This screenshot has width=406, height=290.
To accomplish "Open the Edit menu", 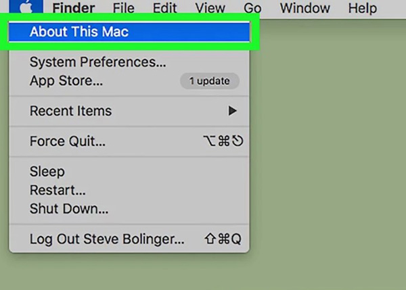I will point(165,9).
